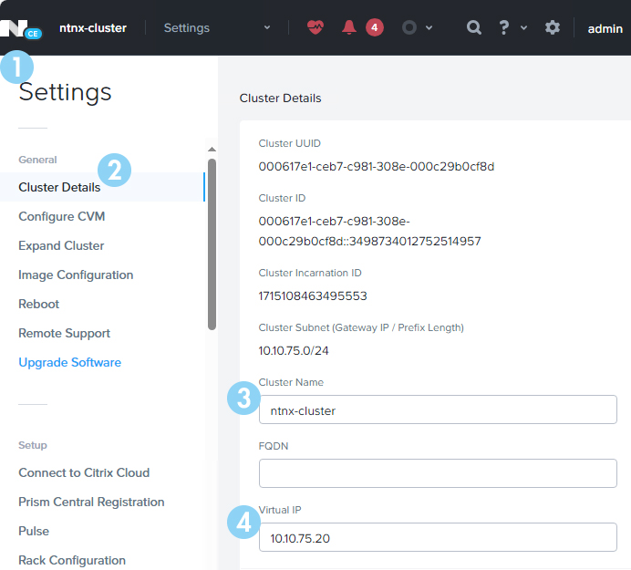631x570 pixels.
Task: Select the cluster subnet value 10.10.75.0/24
Action: 294,351
